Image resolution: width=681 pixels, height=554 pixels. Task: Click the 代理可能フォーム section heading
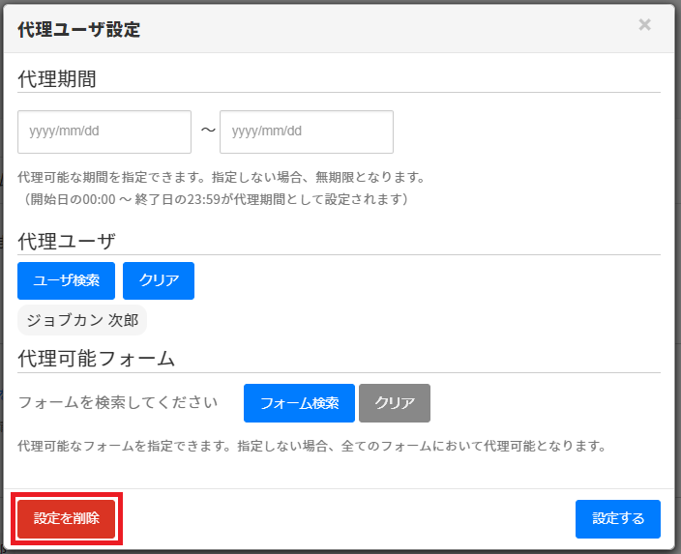(x=96, y=359)
